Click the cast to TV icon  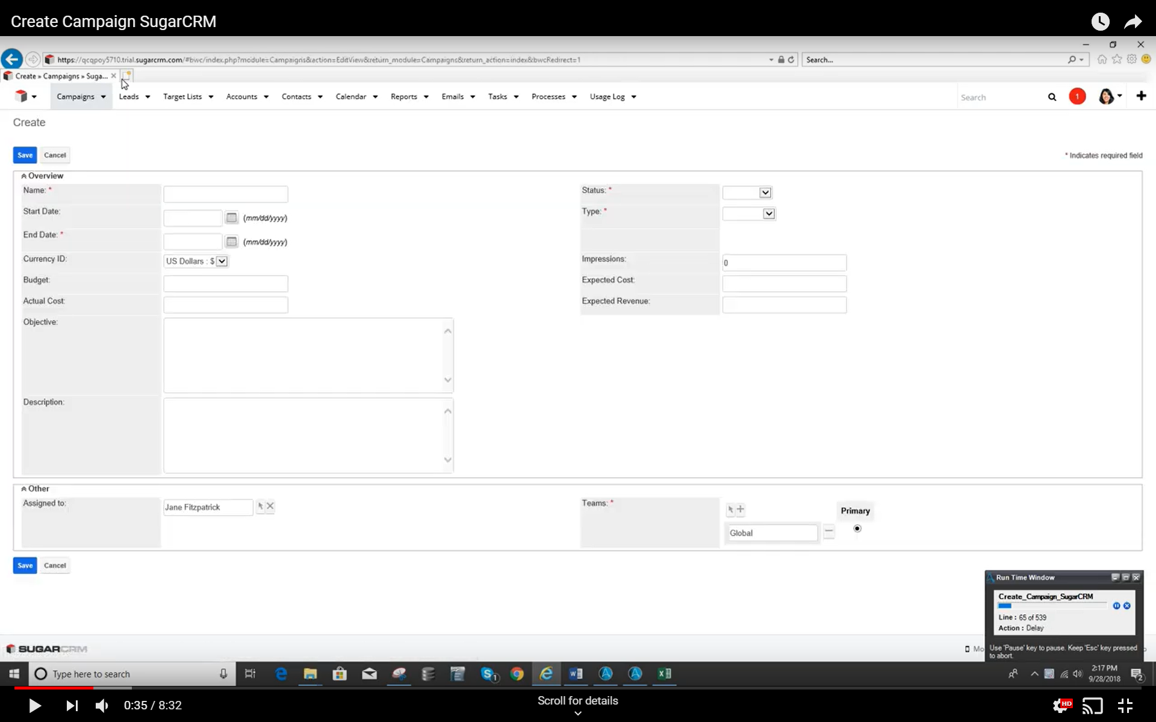click(x=1093, y=705)
